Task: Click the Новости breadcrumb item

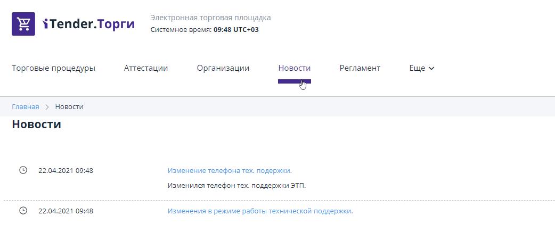Action: 69,107
